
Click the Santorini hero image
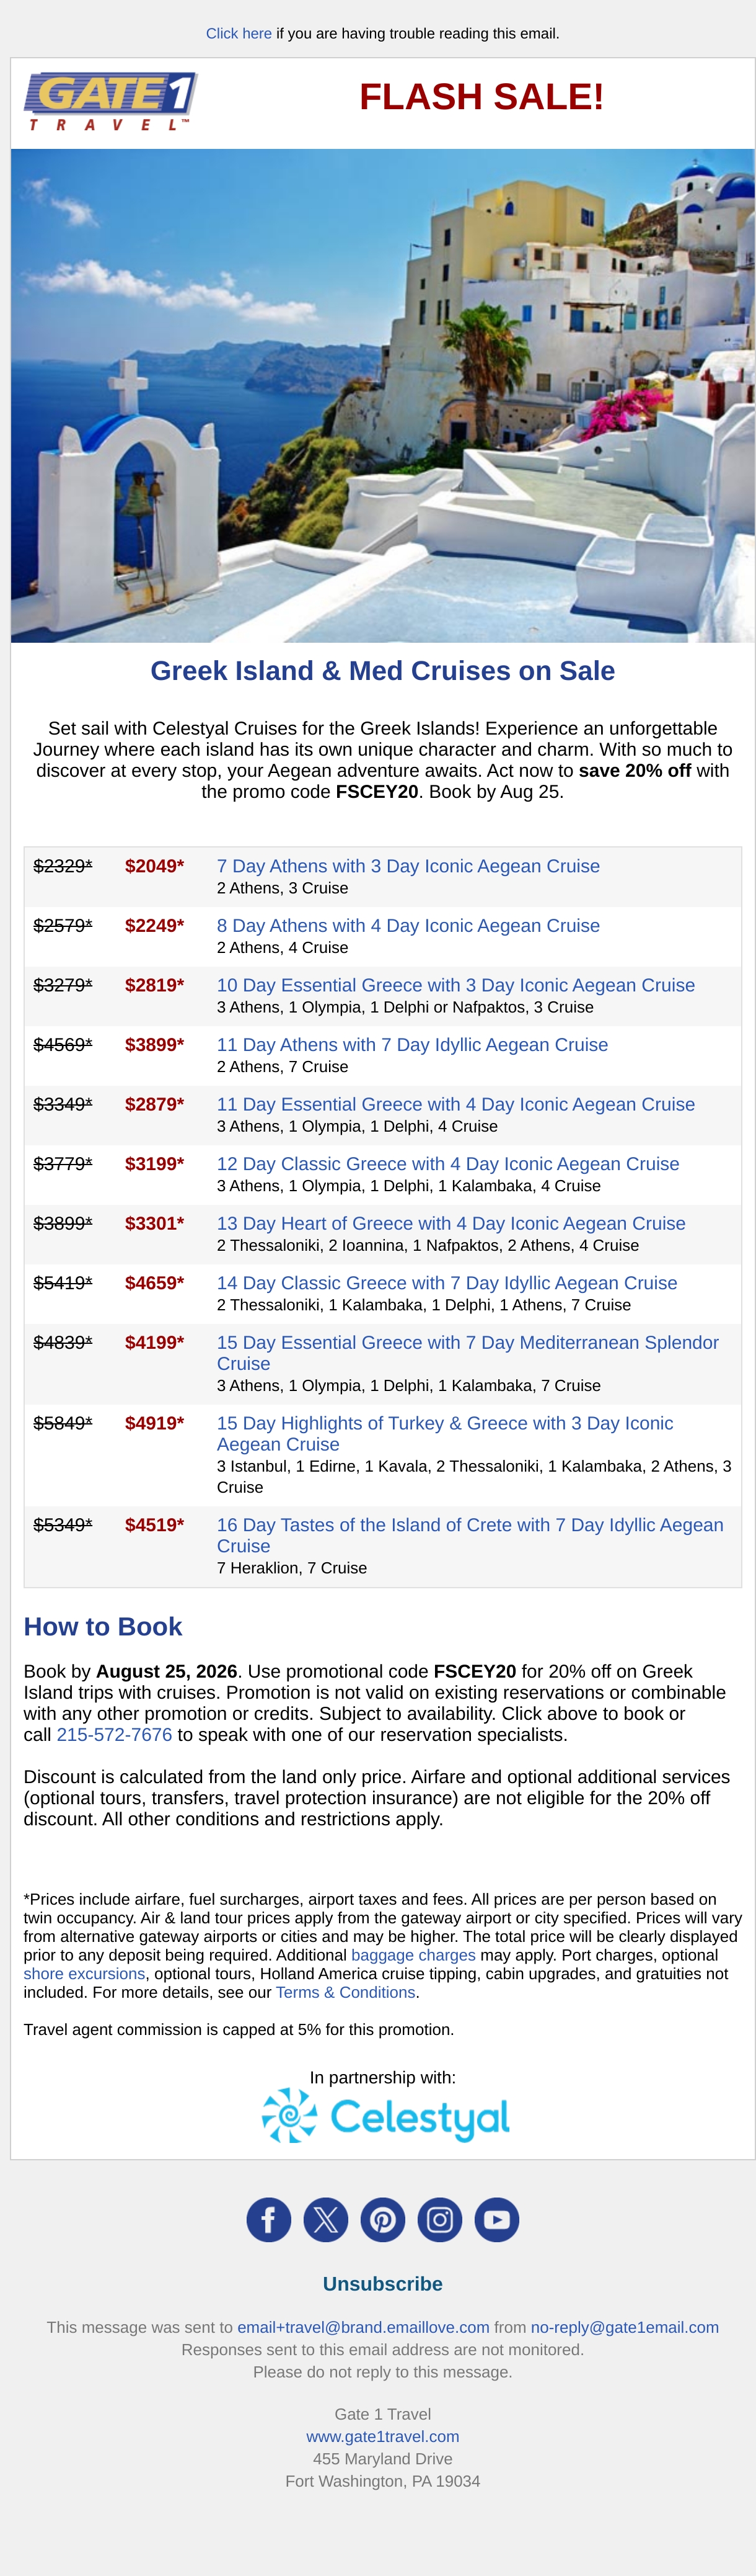tap(382, 395)
